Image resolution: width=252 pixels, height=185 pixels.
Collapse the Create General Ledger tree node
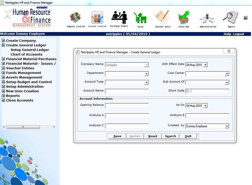pos(3,45)
